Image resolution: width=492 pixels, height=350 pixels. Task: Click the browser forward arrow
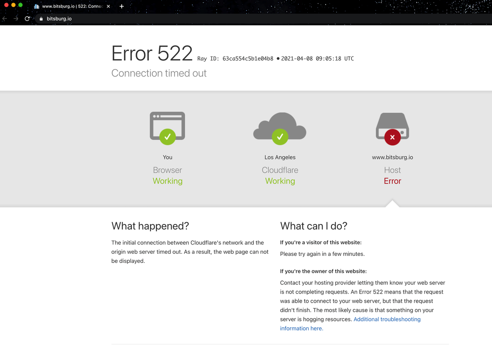[x=16, y=19]
